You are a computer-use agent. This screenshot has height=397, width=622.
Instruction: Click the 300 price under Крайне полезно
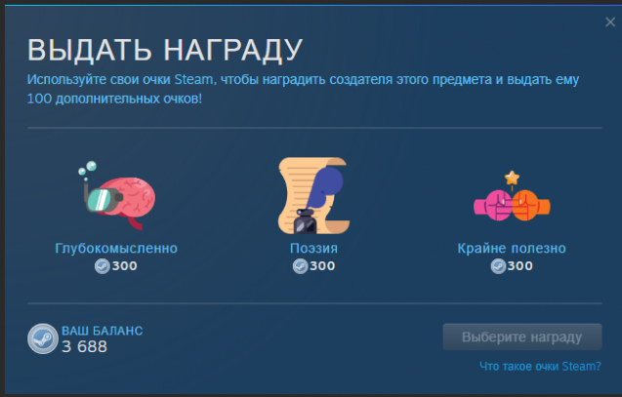(x=520, y=266)
